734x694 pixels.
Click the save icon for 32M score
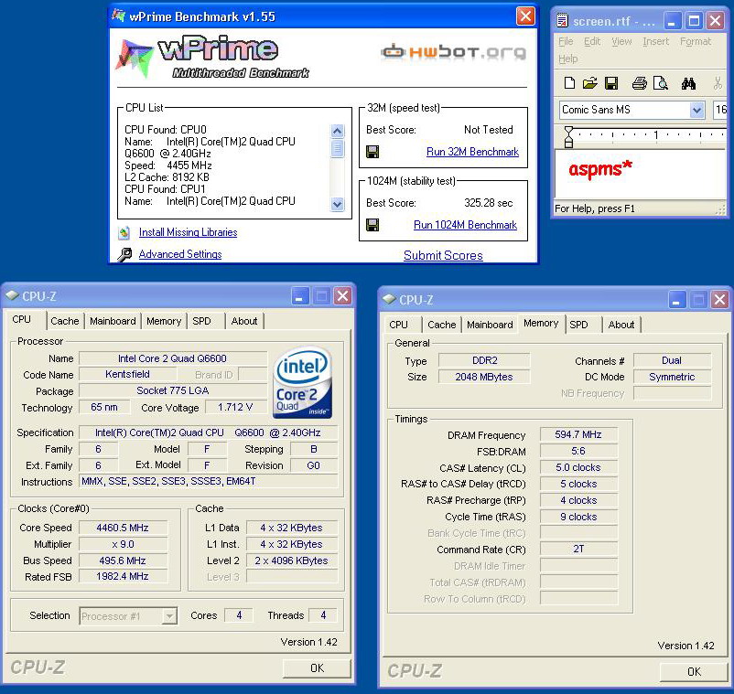372,152
